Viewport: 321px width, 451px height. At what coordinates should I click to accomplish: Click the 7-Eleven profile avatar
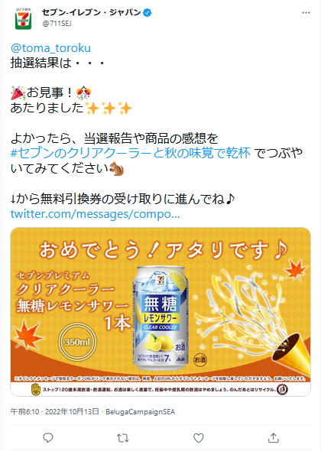tap(23, 18)
